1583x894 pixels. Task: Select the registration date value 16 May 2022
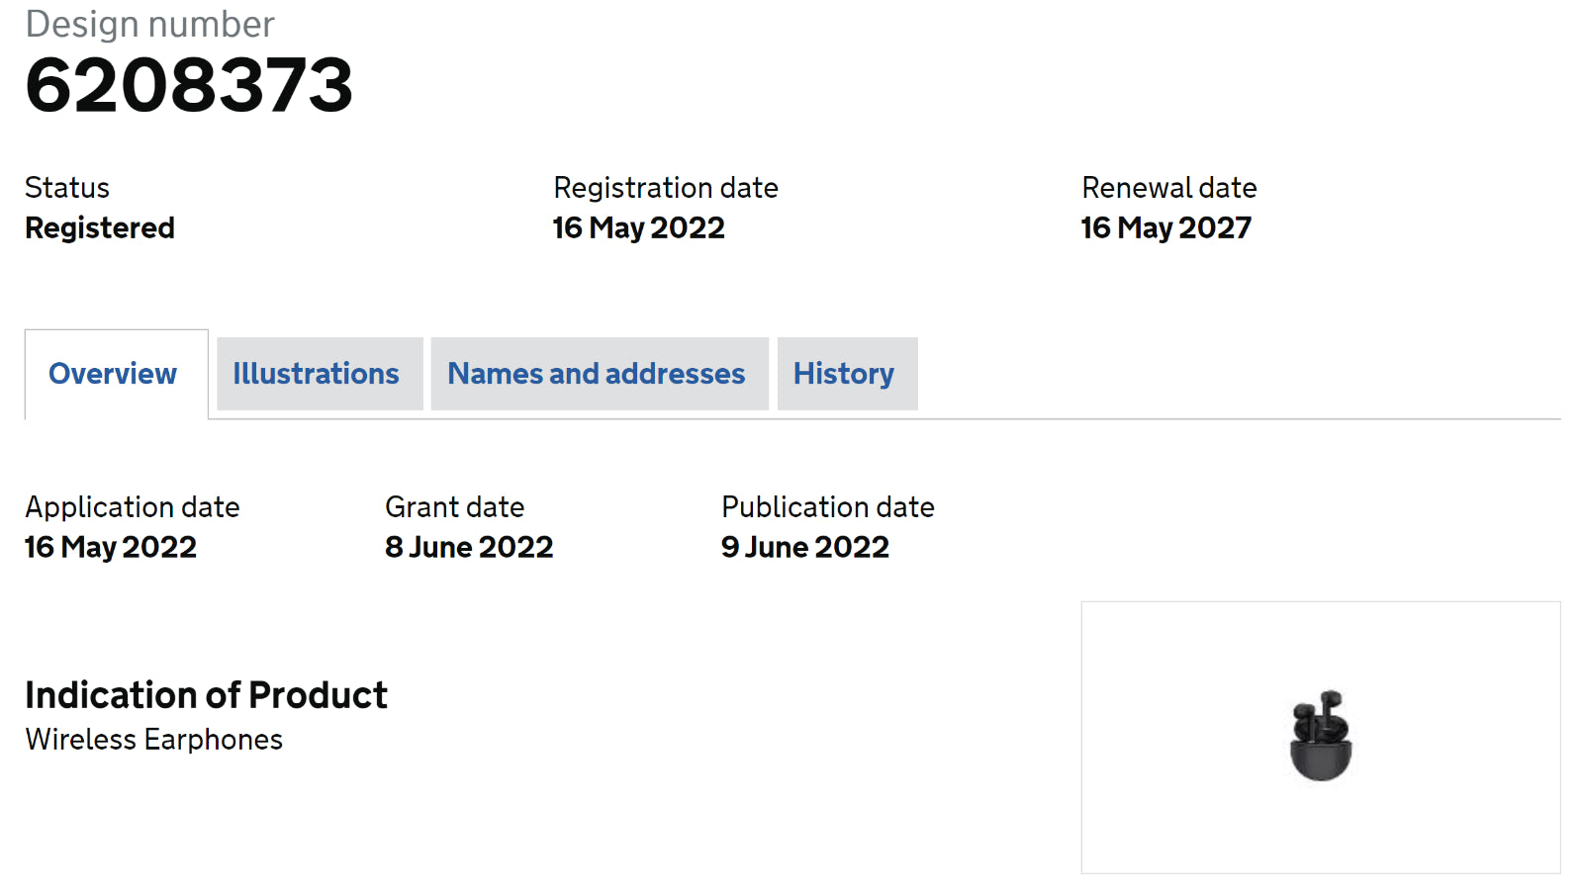639,228
